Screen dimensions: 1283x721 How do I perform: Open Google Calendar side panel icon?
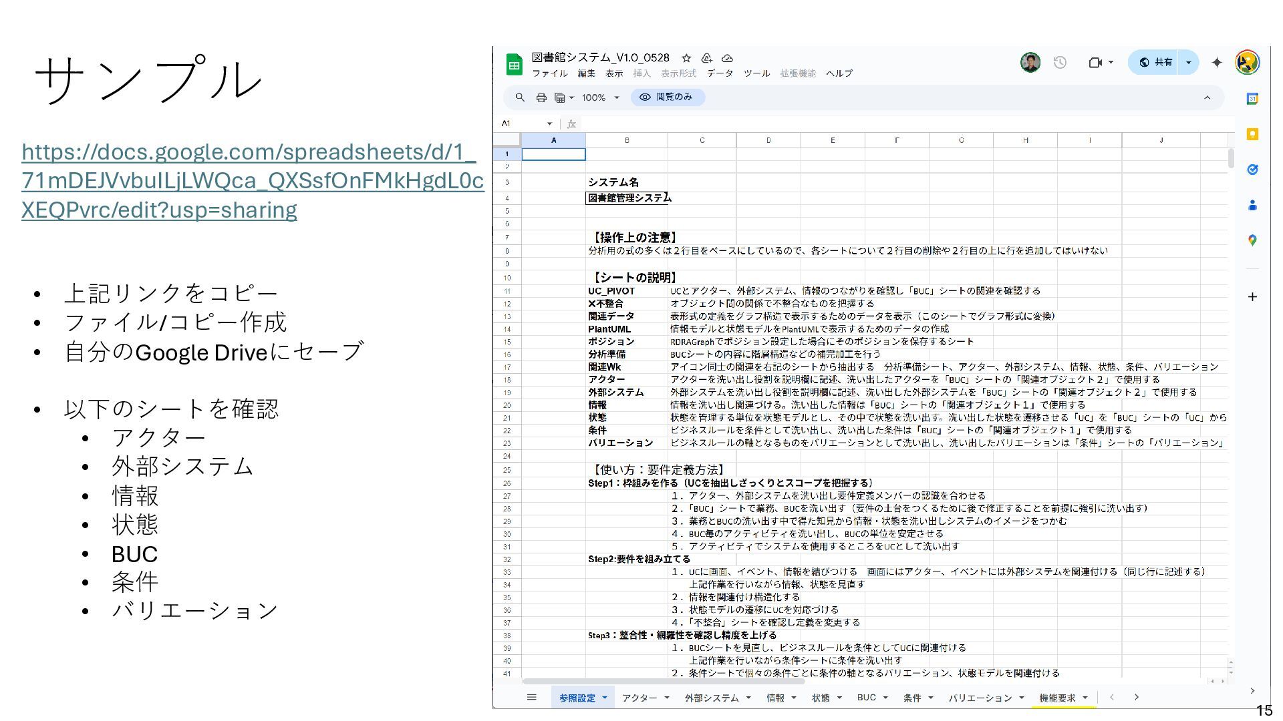click(1252, 98)
